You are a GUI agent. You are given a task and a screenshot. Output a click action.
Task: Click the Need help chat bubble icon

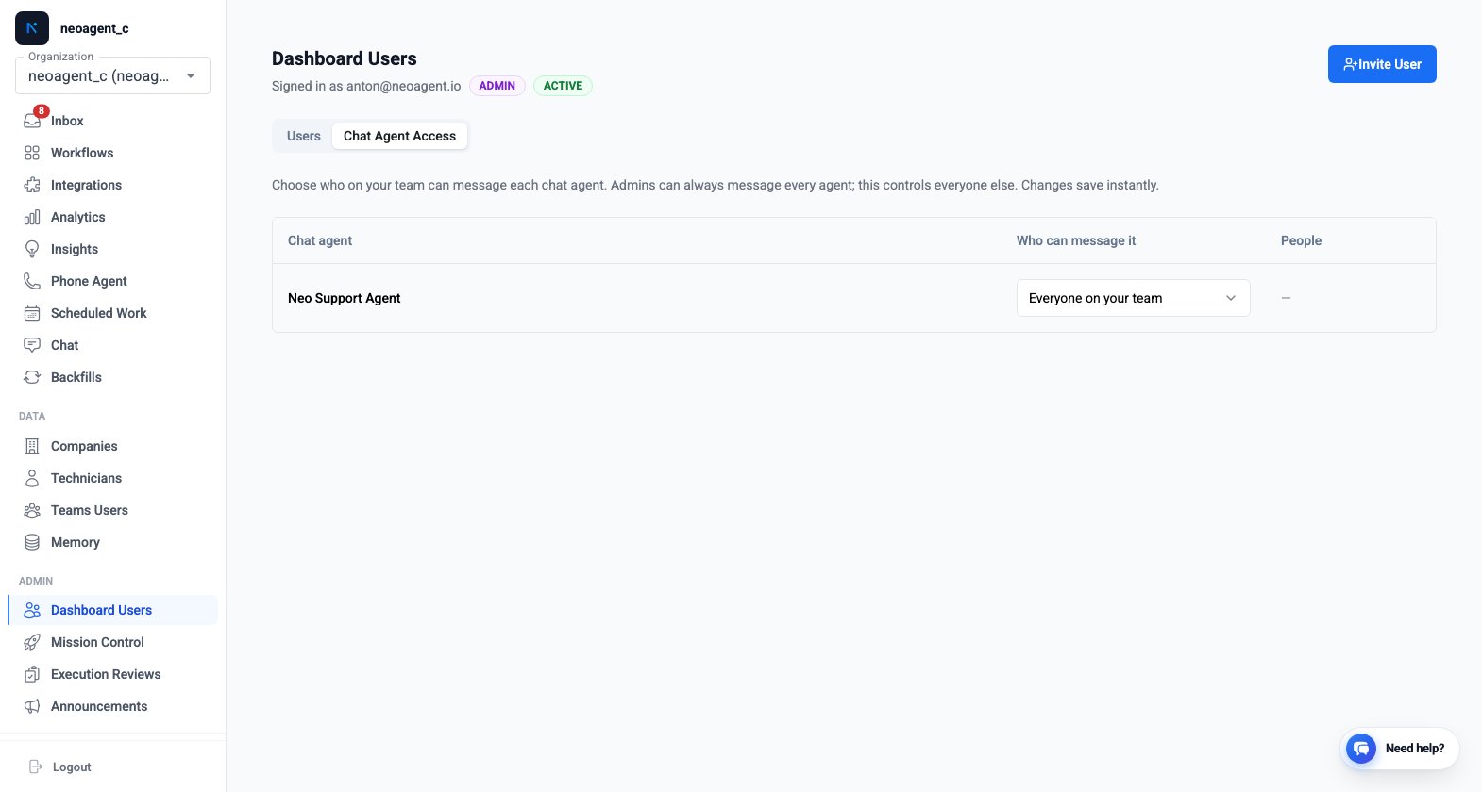(x=1361, y=749)
